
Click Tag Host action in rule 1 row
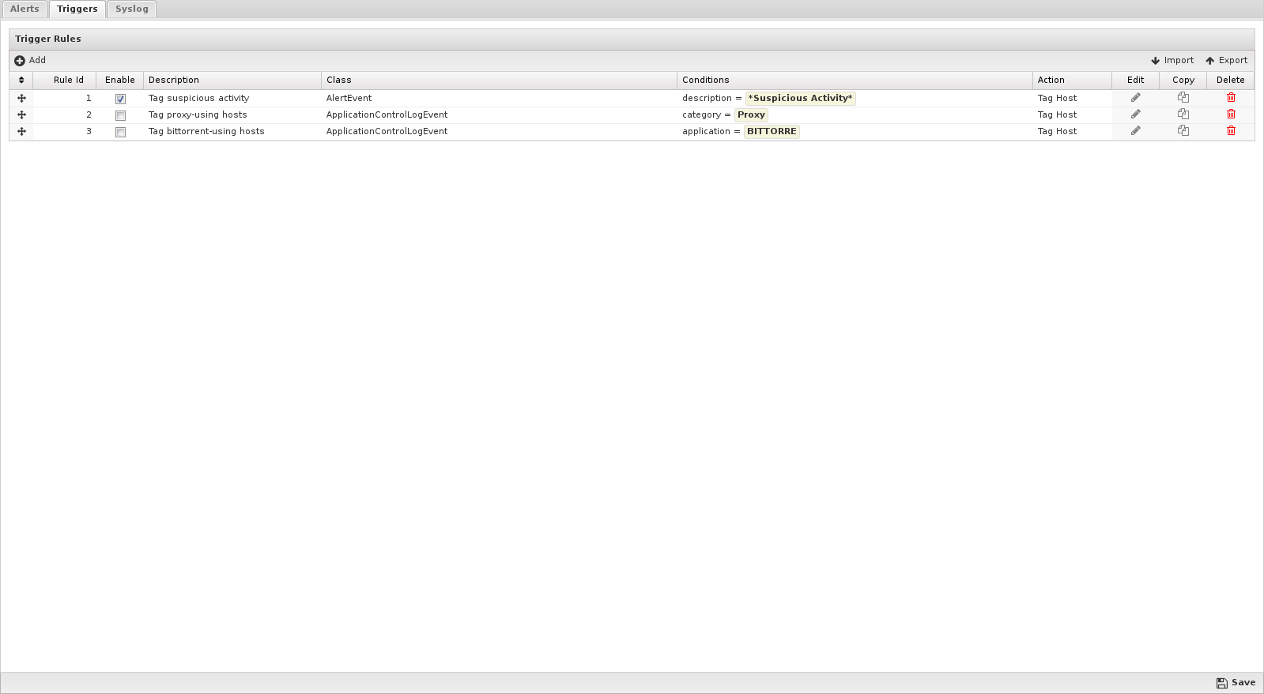tap(1057, 98)
